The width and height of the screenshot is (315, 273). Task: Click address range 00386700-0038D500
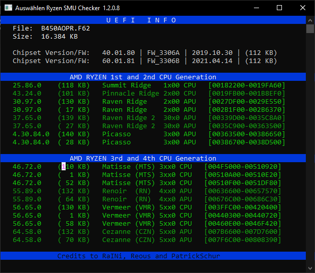[247, 142]
